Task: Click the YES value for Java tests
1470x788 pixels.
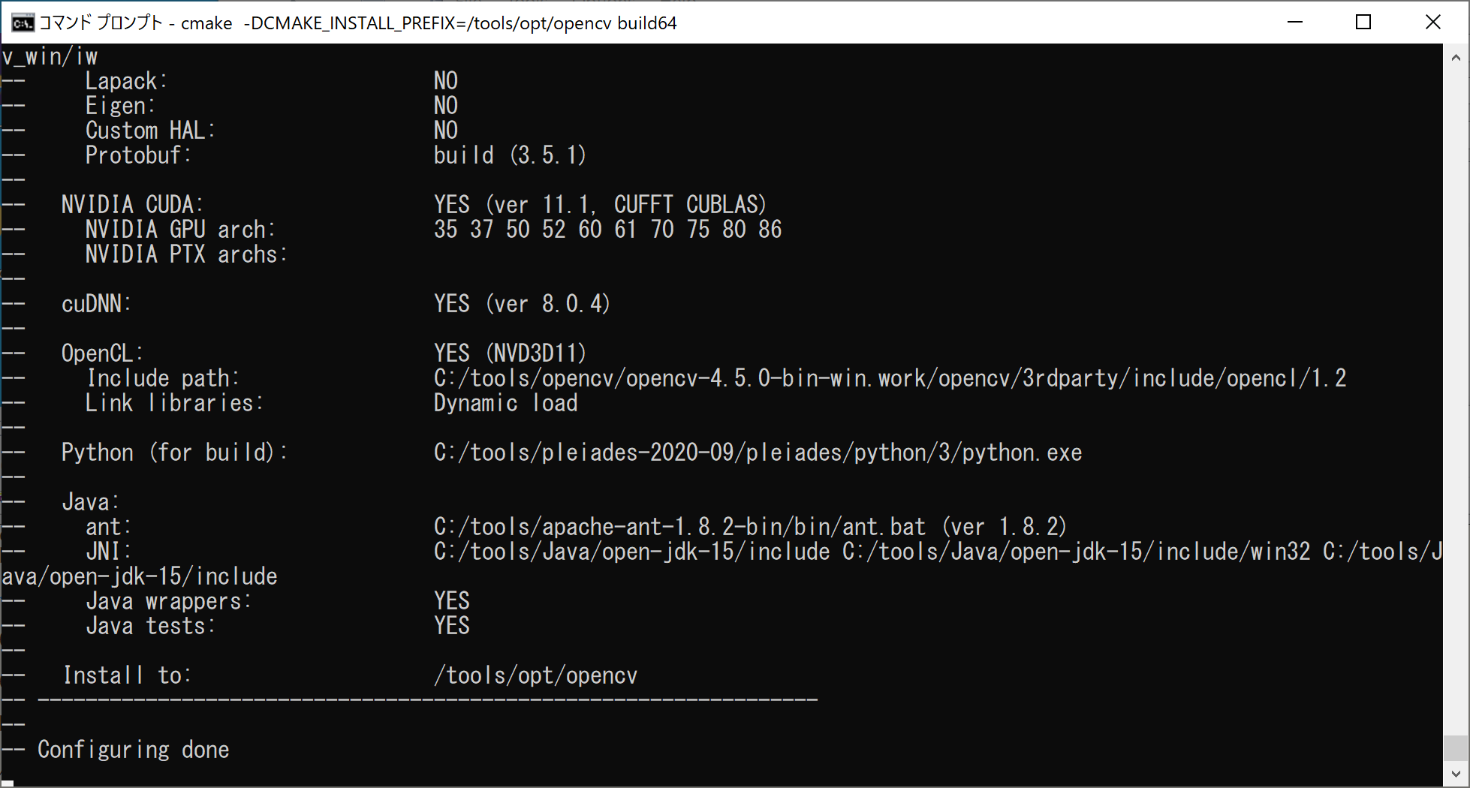Action: coord(451,626)
